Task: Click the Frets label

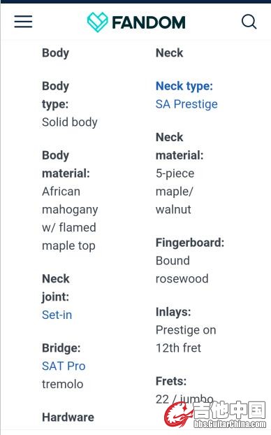Action: pyautogui.click(x=171, y=381)
